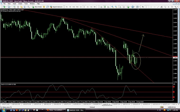Open the Templates dropdown arrow
The width and height of the screenshot is (180, 112).
139,7
